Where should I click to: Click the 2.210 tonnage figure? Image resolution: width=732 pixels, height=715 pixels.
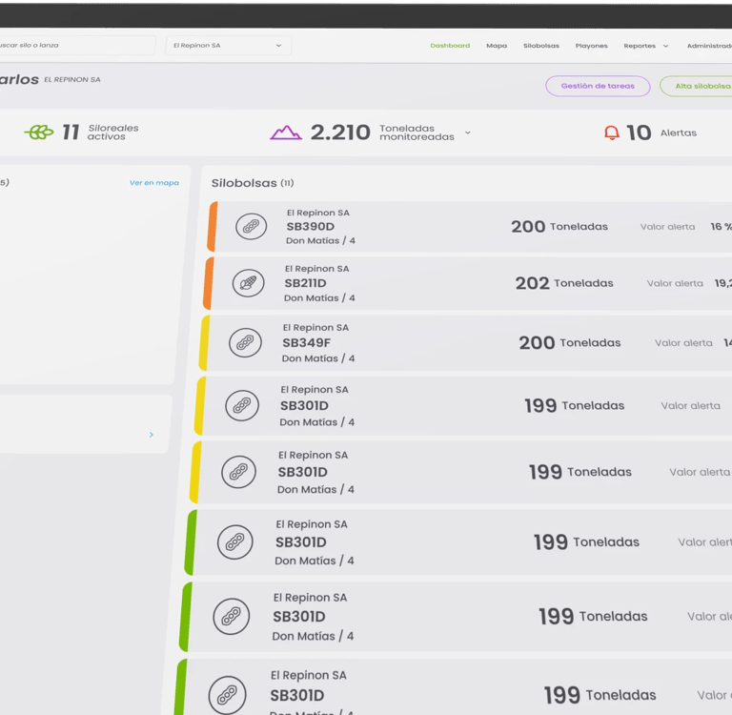click(340, 133)
